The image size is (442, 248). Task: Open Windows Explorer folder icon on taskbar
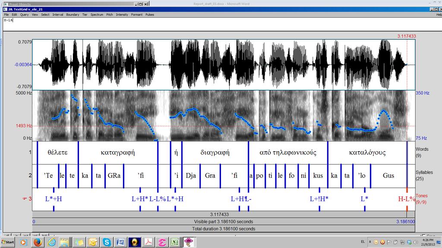[x=65, y=242]
